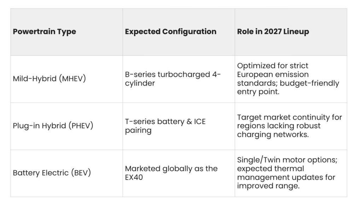Click the T-series battery & ICE pairing cell
Viewport: 362px width, 203px height.
(179, 127)
